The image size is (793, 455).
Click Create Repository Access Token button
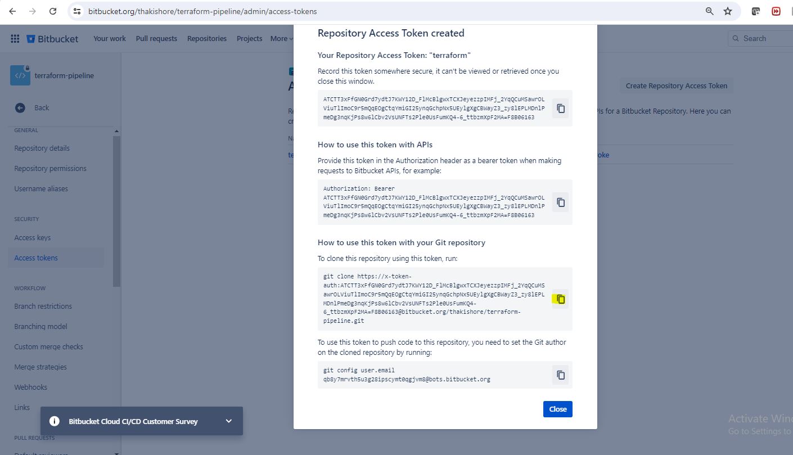(x=676, y=86)
